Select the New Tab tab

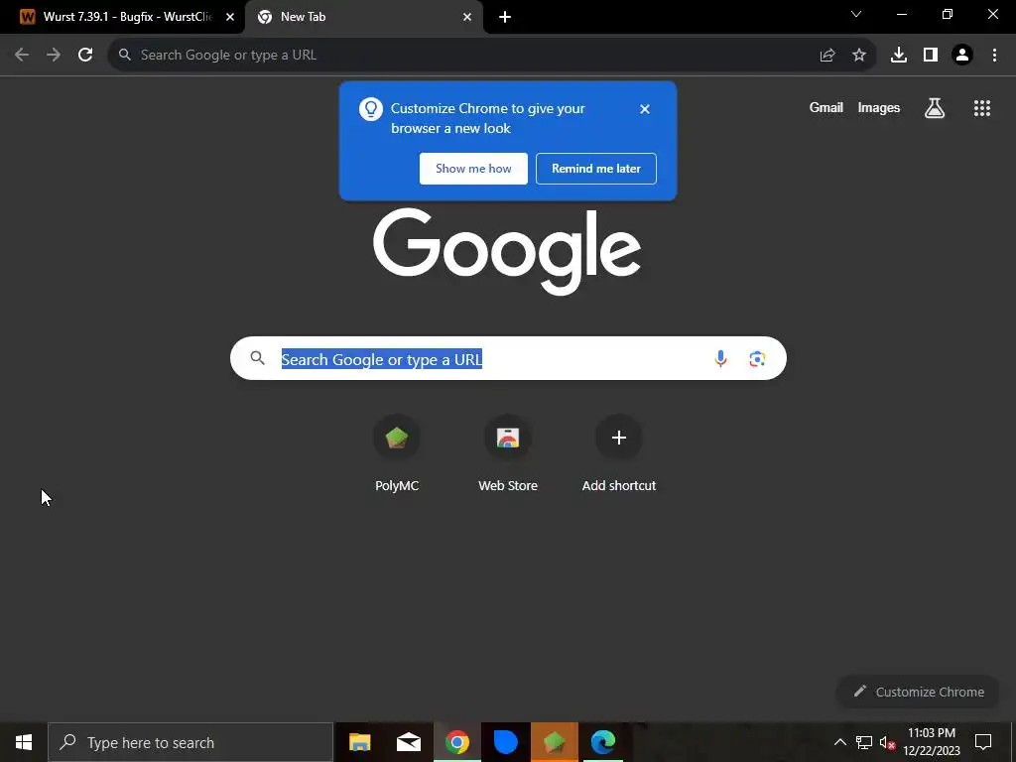click(363, 17)
